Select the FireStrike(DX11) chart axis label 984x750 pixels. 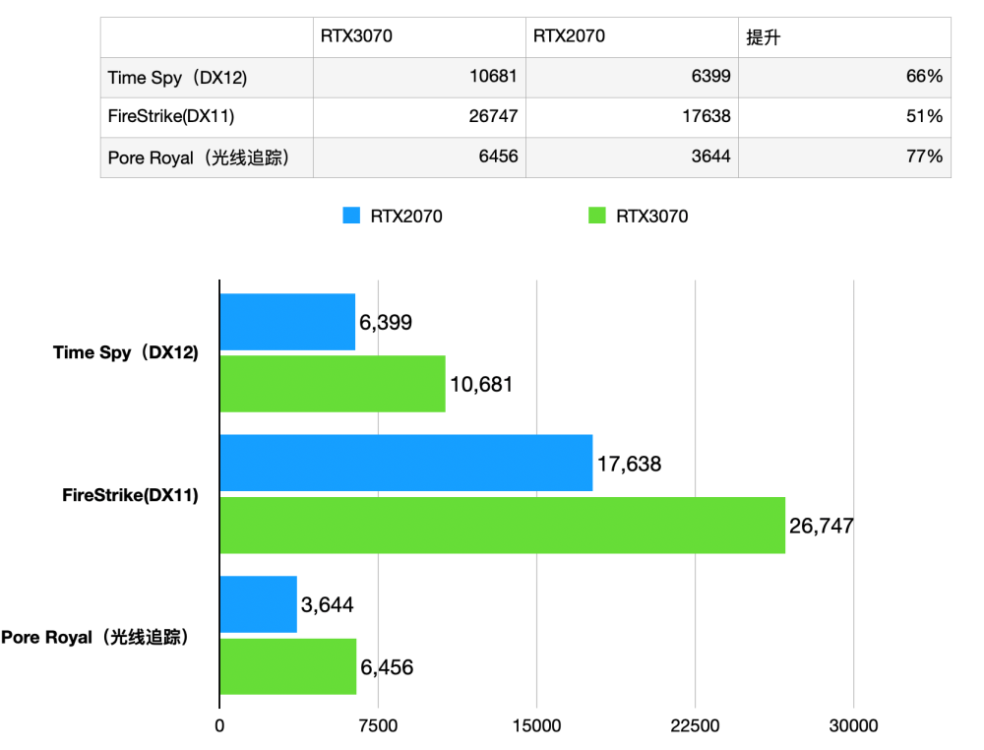tap(130, 495)
